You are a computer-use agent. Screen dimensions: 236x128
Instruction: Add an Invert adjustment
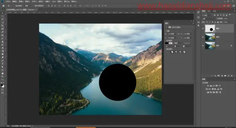click(x=208, y=92)
